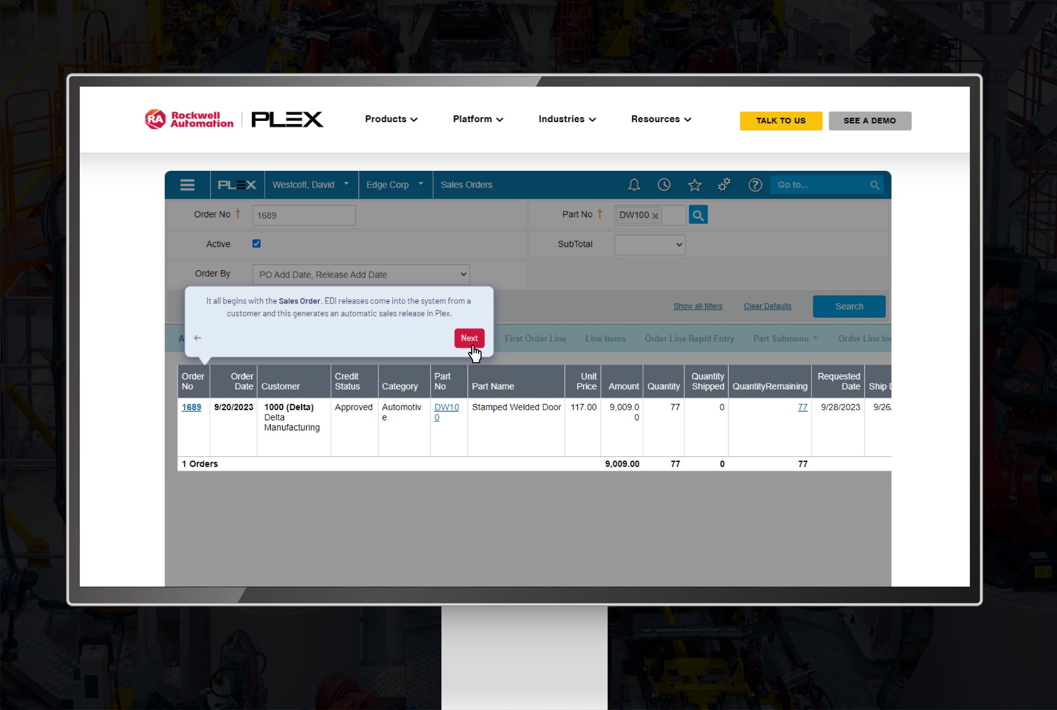Open the hamburger navigation menu
Image resolution: width=1057 pixels, height=710 pixels.
click(187, 184)
